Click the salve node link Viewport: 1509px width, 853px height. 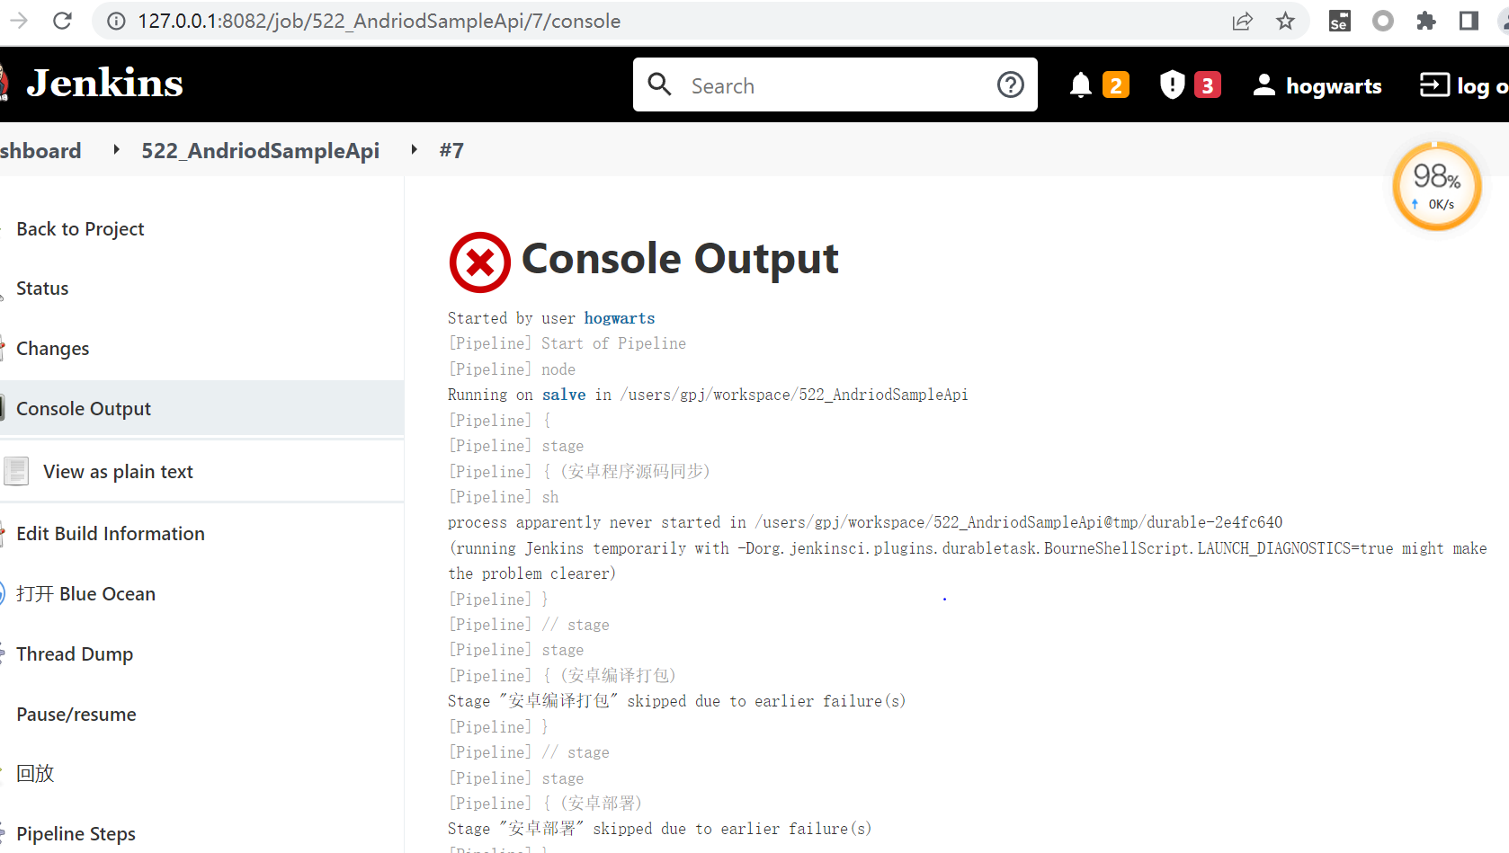pyautogui.click(x=564, y=395)
